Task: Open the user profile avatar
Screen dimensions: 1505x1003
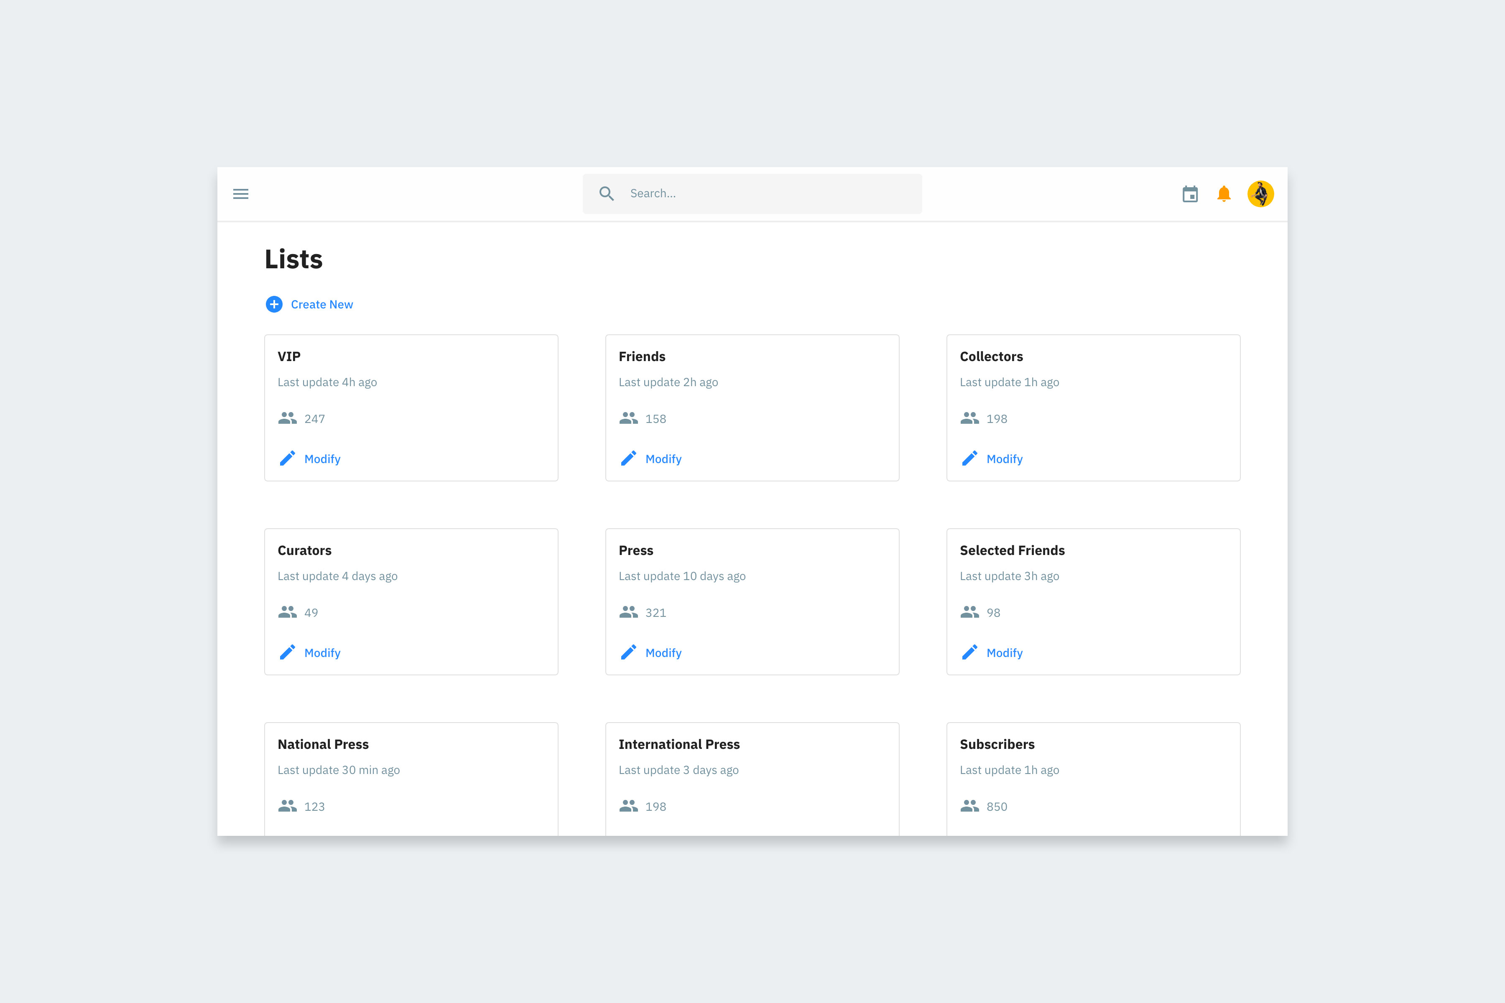Action: click(x=1260, y=194)
